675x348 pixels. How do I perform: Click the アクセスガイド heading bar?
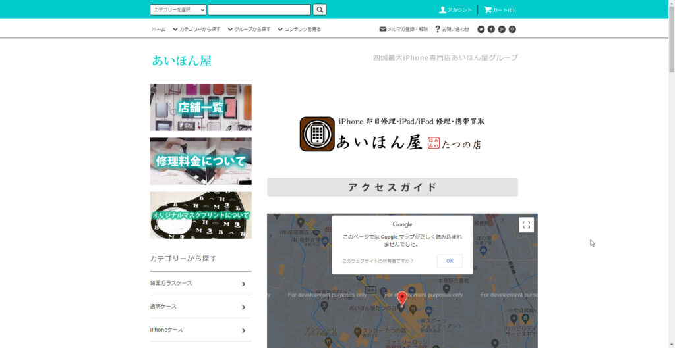[x=392, y=187]
